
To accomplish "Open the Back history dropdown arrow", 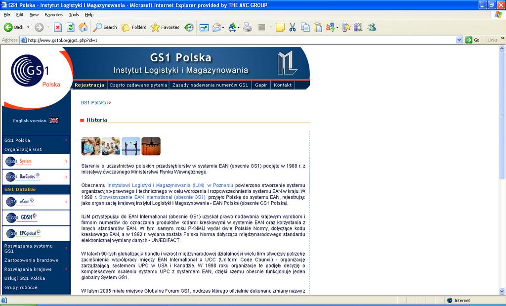I will 28,28.
